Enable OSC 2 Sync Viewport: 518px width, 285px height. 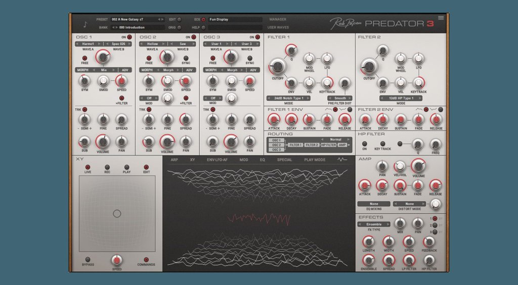pyautogui.click(x=186, y=58)
